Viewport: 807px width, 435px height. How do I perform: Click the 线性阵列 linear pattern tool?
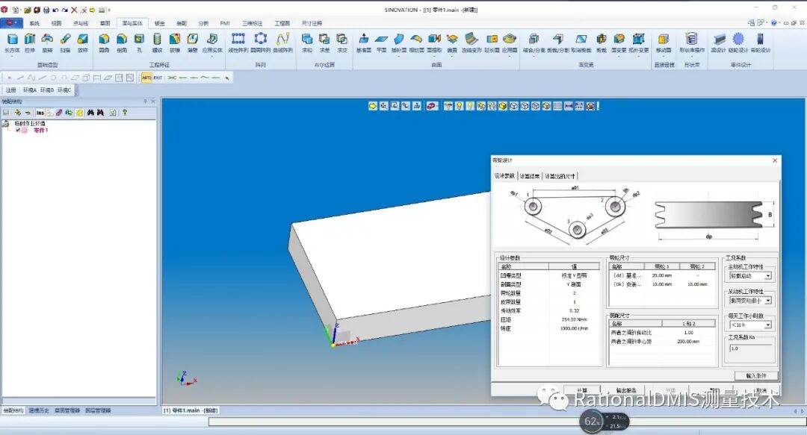pos(238,43)
